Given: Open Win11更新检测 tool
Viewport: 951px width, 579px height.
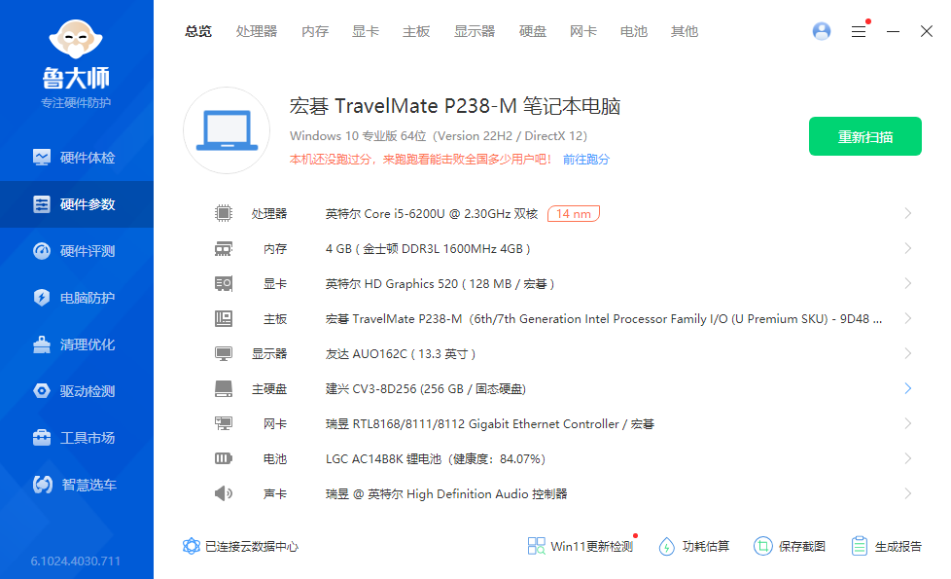Looking at the screenshot, I should pyautogui.click(x=581, y=546).
